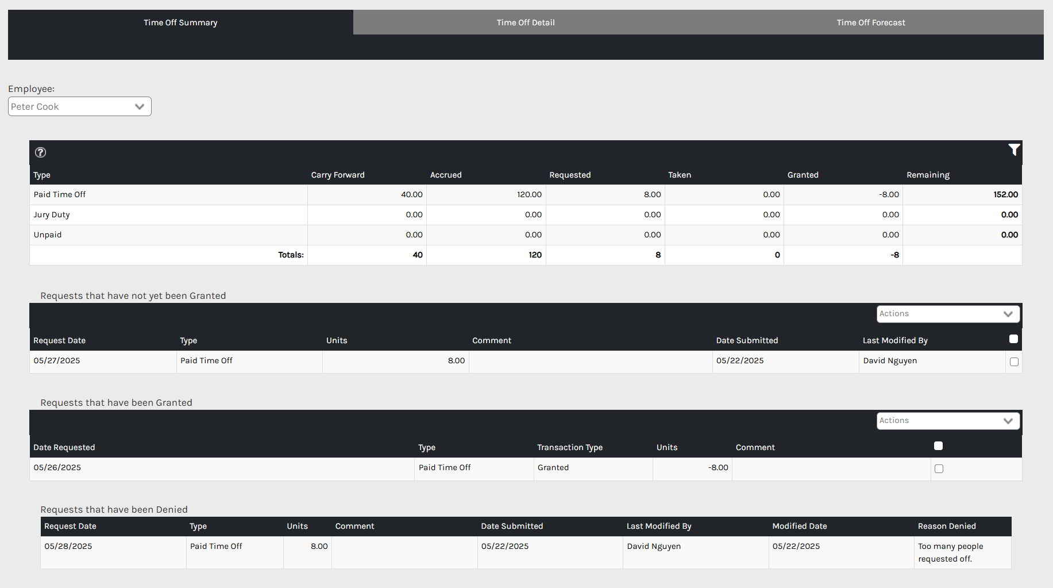This screenshot has width=1053, height=588.
Task: Click the Date Submitted header in pending table
Action: (747, 340)
